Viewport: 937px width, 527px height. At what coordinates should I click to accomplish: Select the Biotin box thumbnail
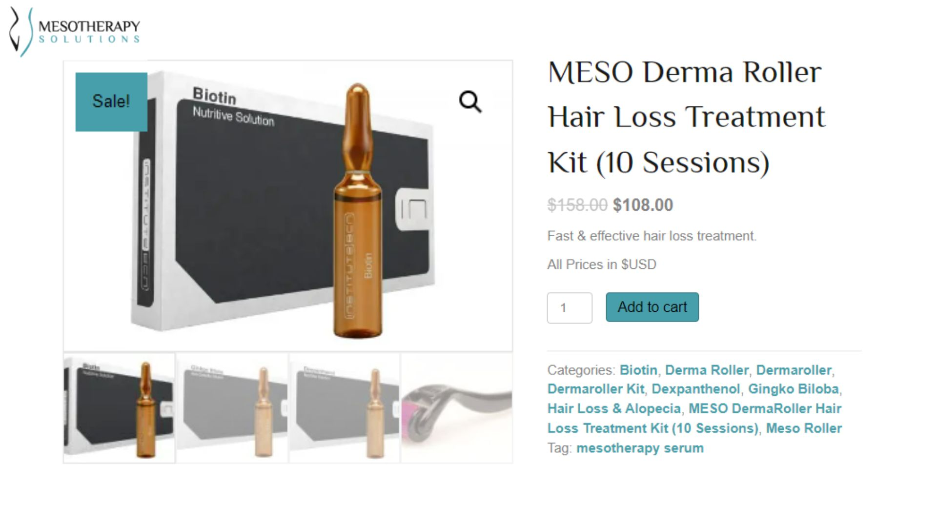pos(119,408)
